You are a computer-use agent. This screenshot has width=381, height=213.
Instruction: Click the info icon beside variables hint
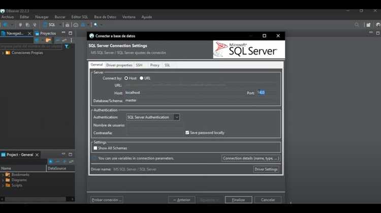[x=94, y=158]
